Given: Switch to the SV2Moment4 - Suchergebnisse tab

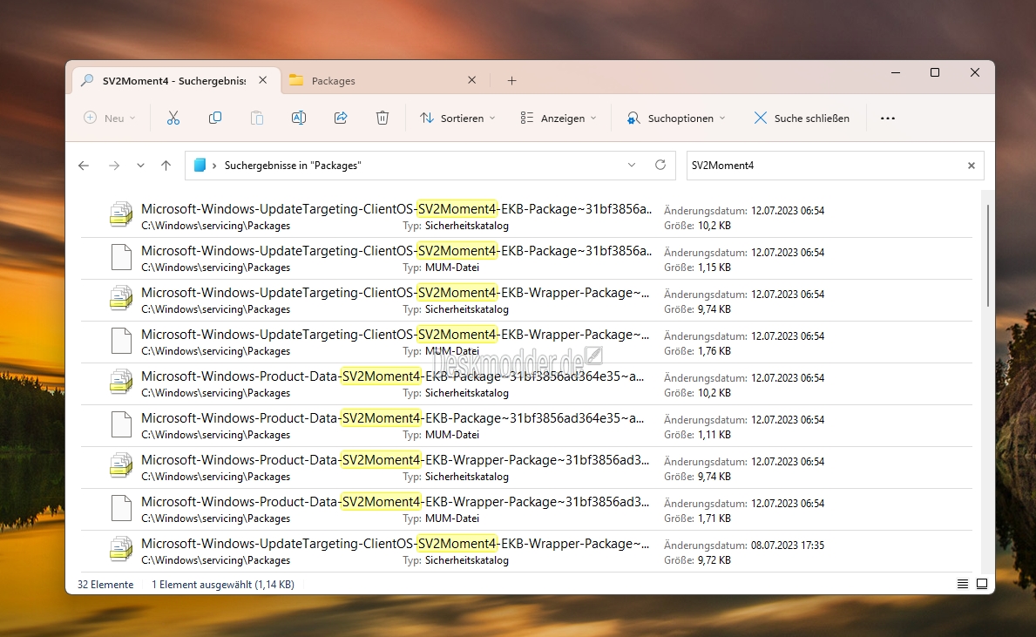Looking at the screenshot, I should [175, 81].
